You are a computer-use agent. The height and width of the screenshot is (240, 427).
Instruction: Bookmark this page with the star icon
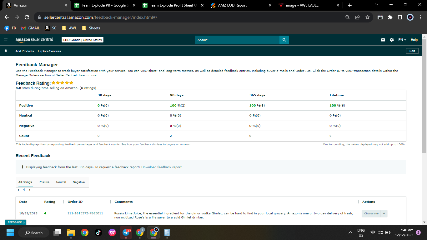[368, 17]
